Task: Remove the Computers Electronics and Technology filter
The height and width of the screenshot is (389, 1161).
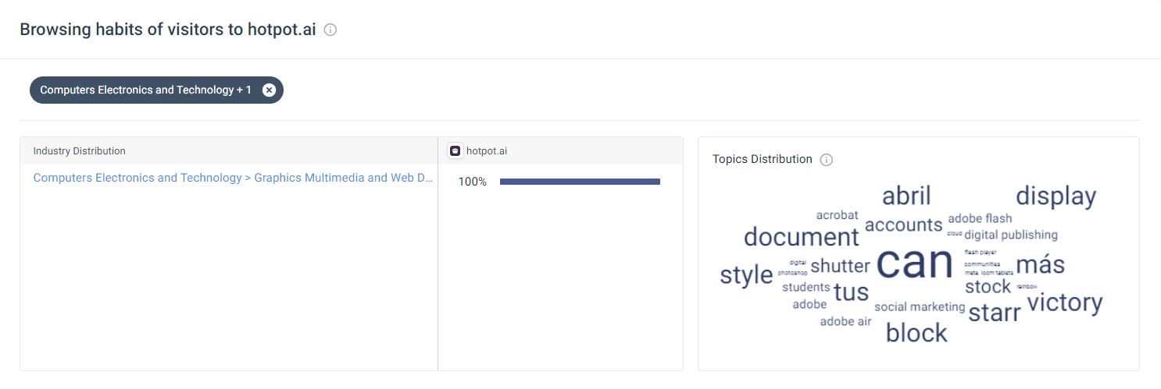Action: [269, 90]
